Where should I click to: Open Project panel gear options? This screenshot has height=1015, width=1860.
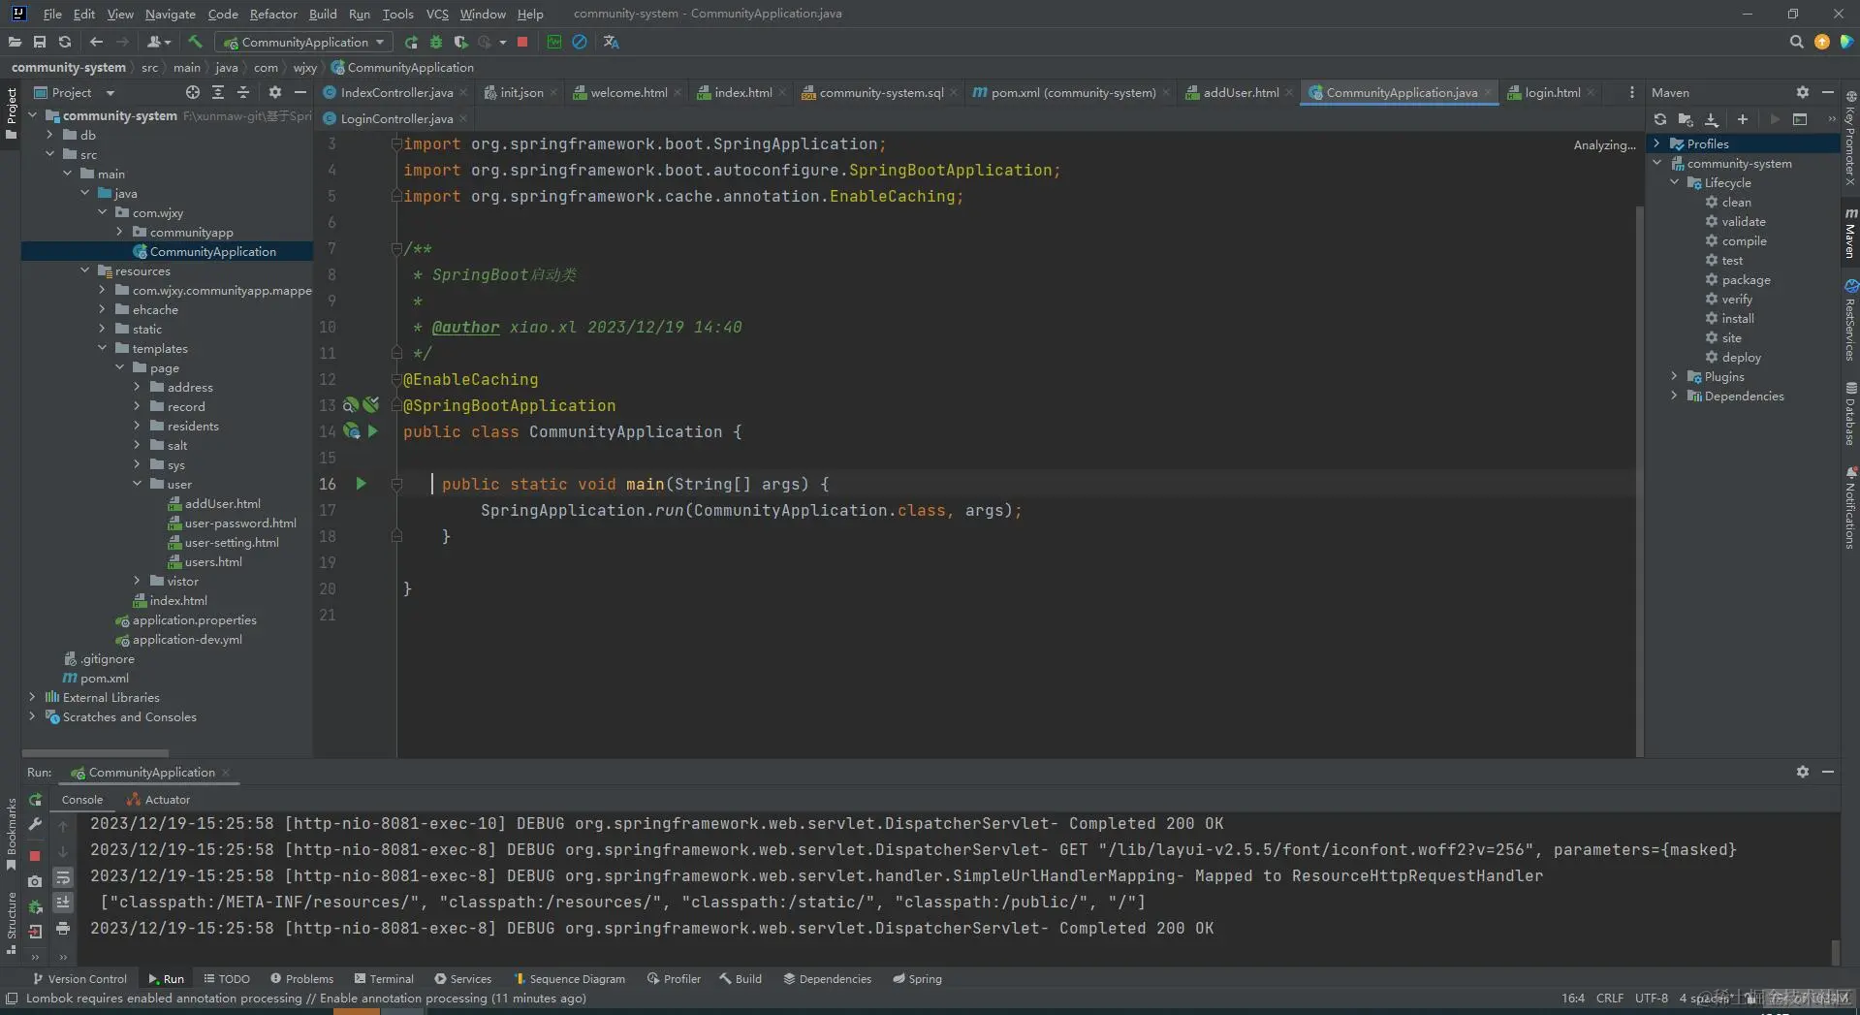(275, 92)
